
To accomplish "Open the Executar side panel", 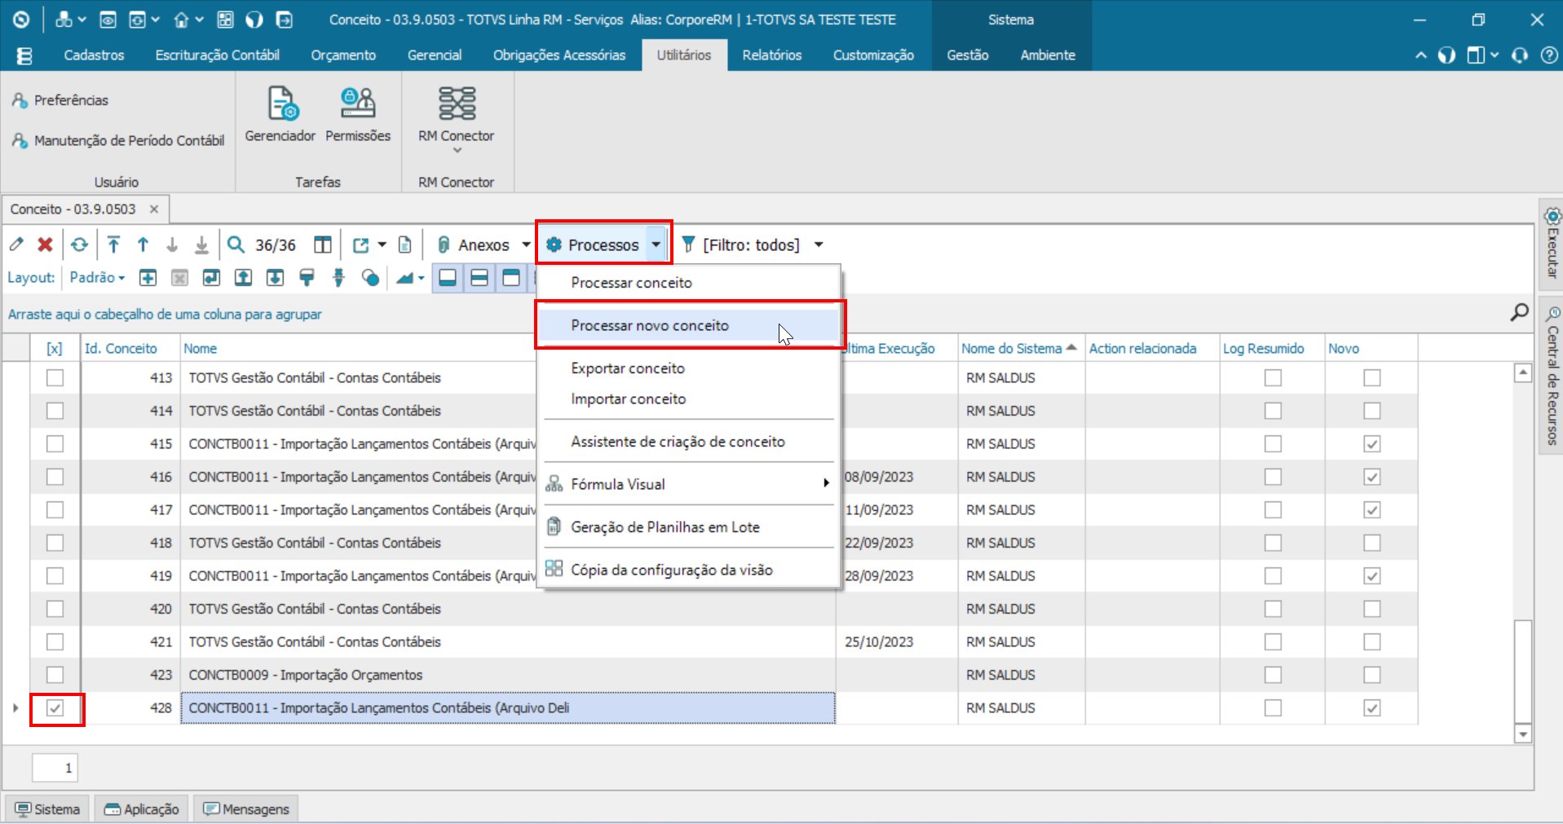I will coord(1552,243).
